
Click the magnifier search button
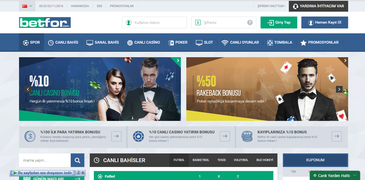click(78, 160)
